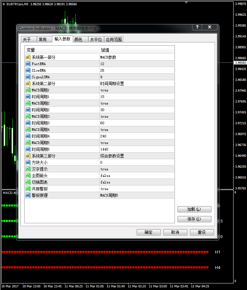Toggle the true value of 共振警报
The image size is (247, 290).
(137, 189)
